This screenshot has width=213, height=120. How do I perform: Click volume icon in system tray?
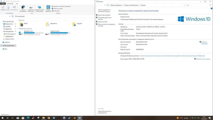(195, 118)
